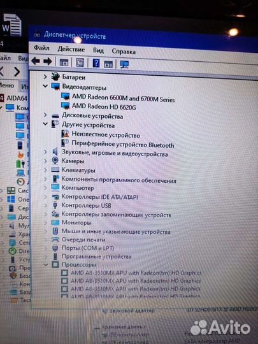Select Порты (COM и LPT)
This screenshot has width=258, height=344.
coord(88,248)
